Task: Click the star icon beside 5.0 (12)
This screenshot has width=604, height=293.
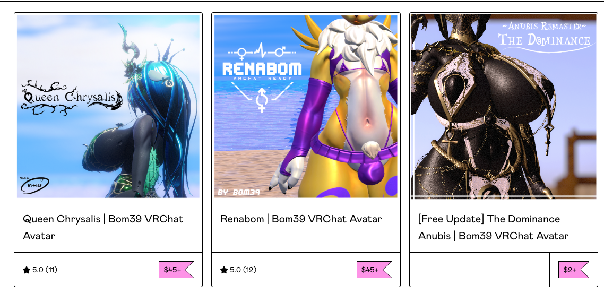Action: tap(224, 270)
